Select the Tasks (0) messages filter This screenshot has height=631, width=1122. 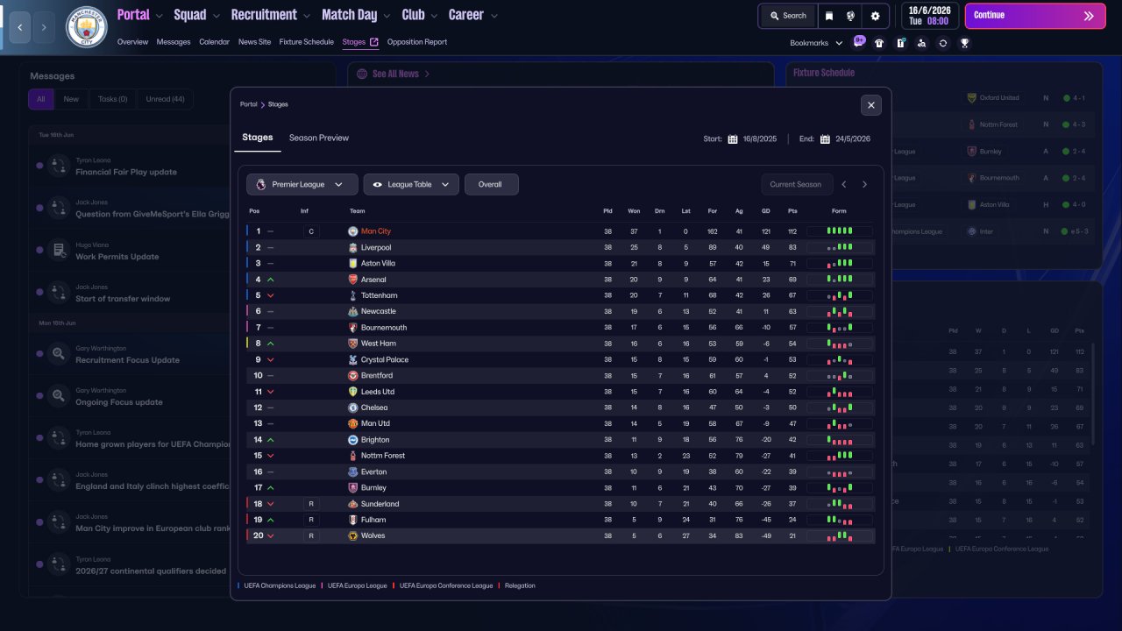point(112,99)
